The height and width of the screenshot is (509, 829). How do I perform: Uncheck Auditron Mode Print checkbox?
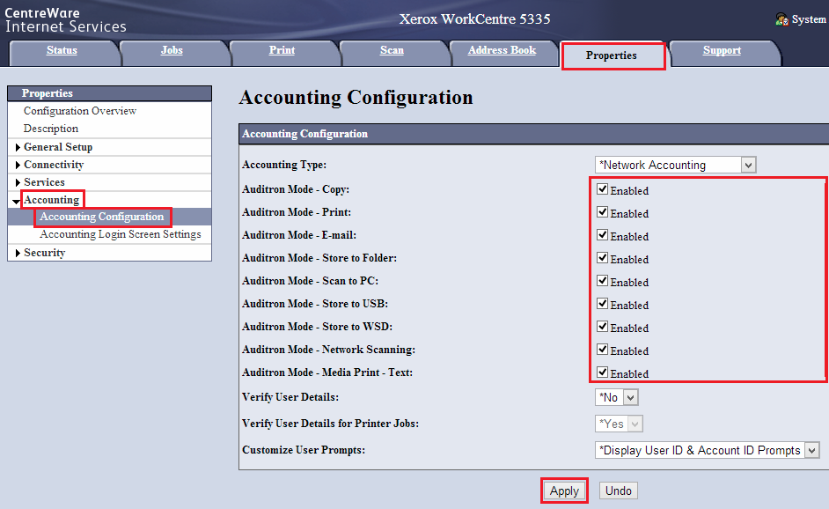(x=602, y=212)
